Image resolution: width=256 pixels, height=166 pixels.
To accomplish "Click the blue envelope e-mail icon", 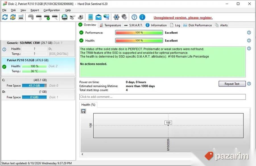I will (x=98, y=17).
